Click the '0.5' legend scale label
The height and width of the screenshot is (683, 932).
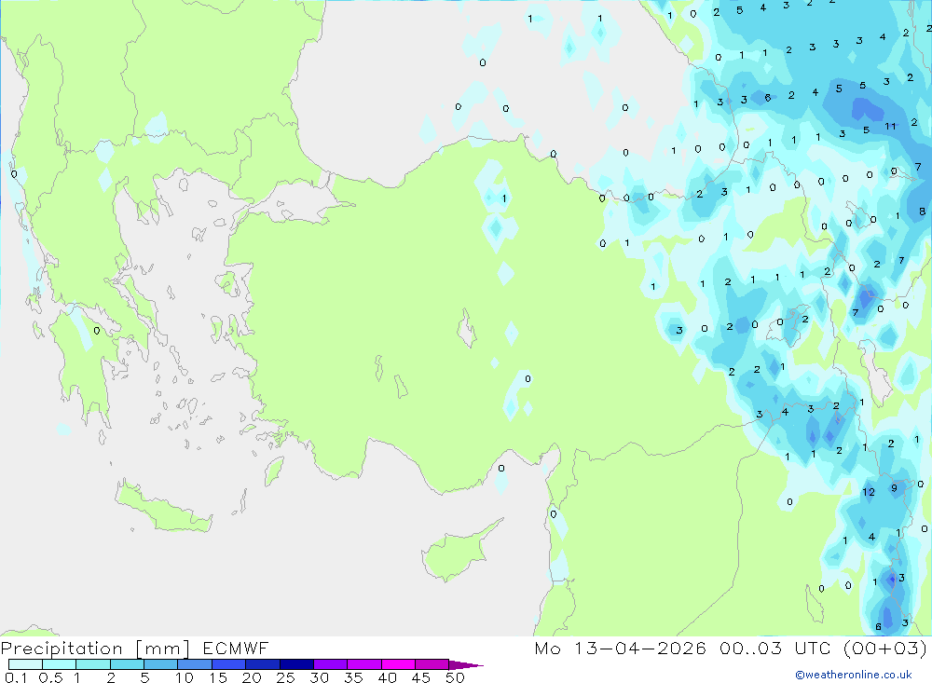coord(50,677)
